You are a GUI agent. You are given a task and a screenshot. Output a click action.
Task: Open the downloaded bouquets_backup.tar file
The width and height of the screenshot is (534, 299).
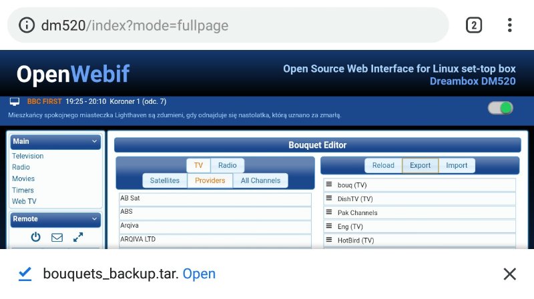[x=199, y=274]
